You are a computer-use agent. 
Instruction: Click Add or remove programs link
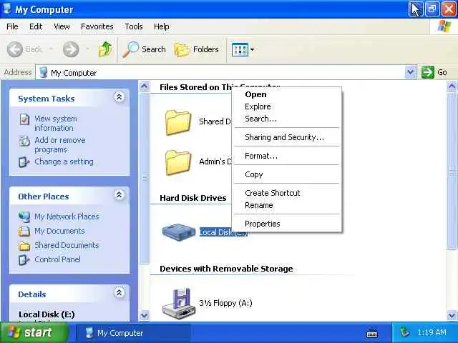pos(60,144)
